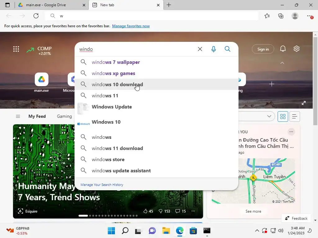The height and width of the screenshot is (238, 318).
Task: Open the Esquire source link
Action: click(x=28, y=211)
